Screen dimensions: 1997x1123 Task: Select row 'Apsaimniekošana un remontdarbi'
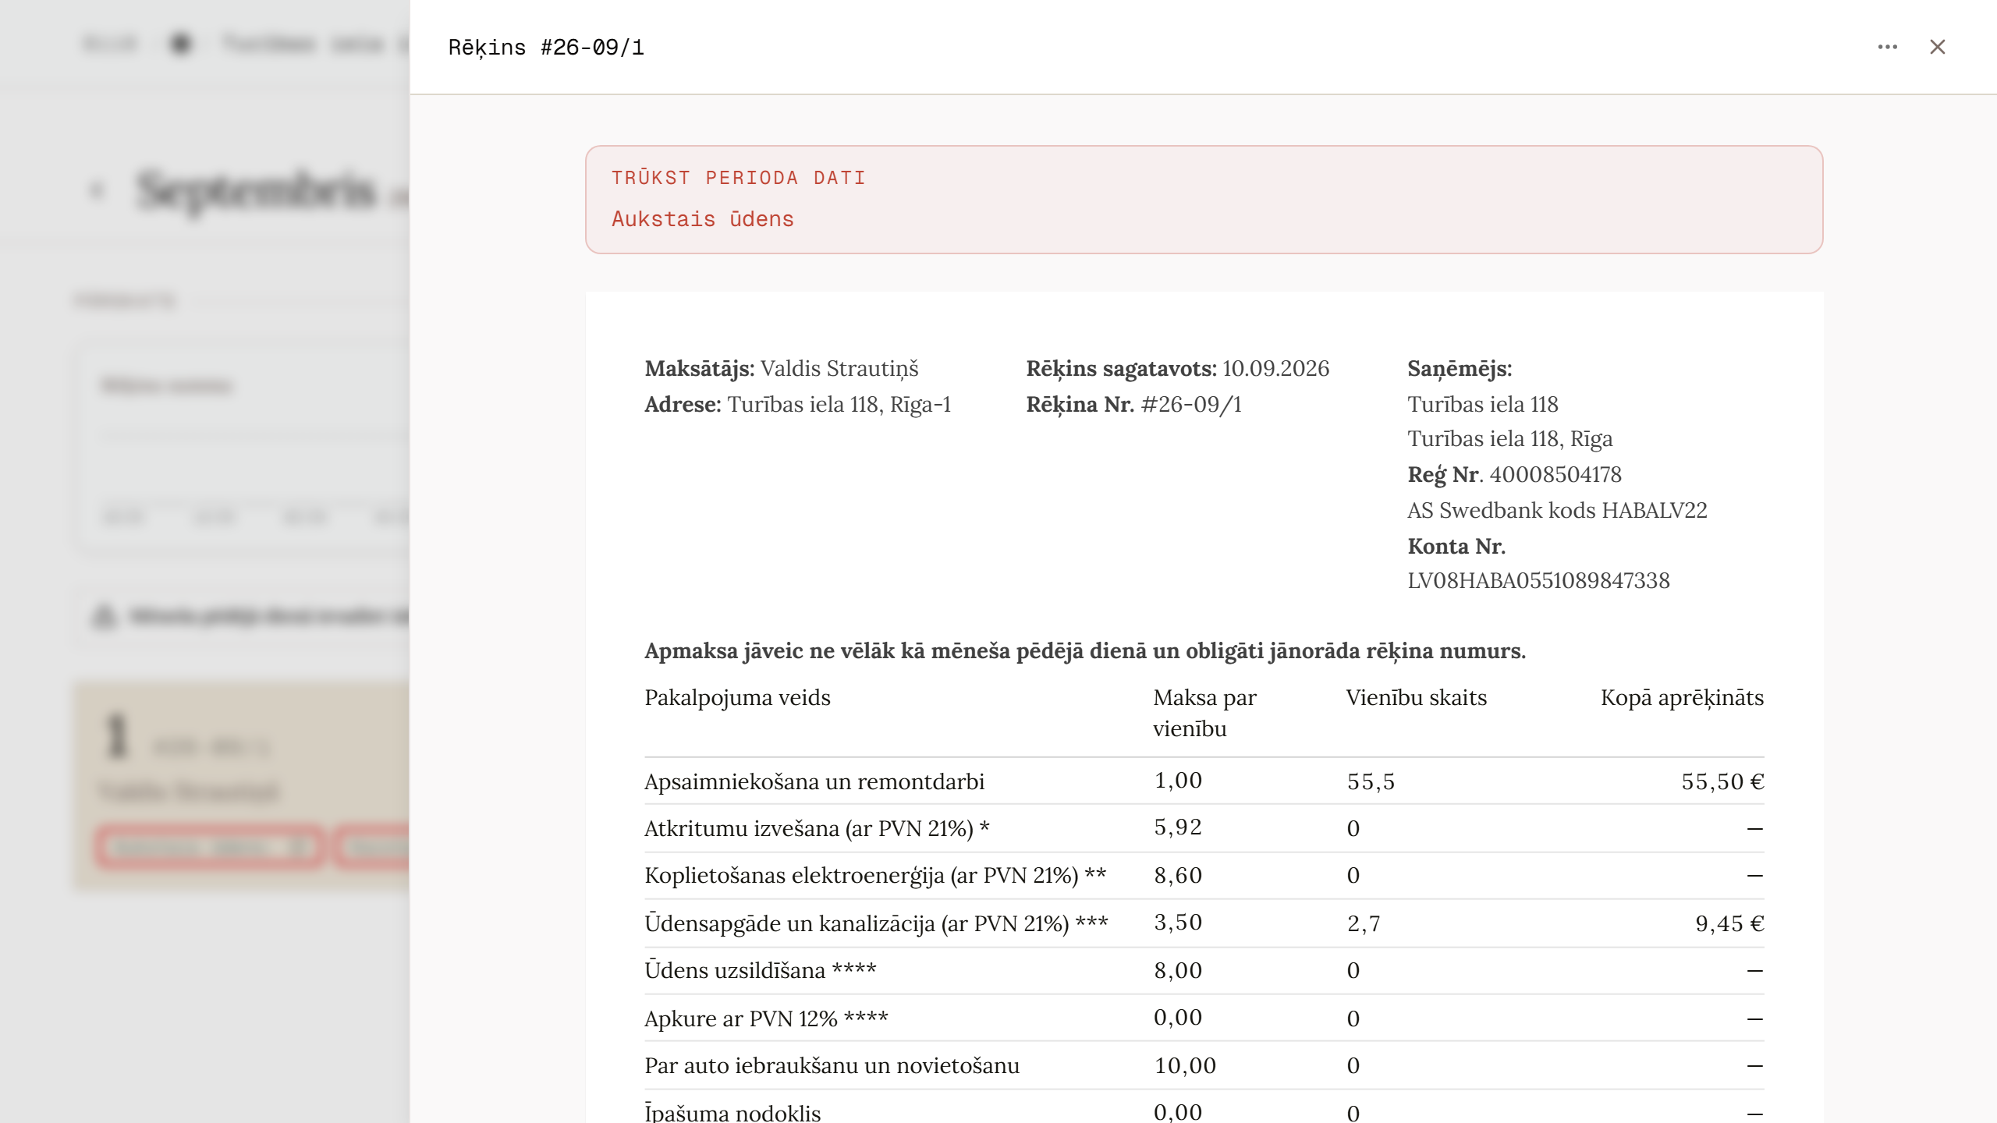[1204, 781]
